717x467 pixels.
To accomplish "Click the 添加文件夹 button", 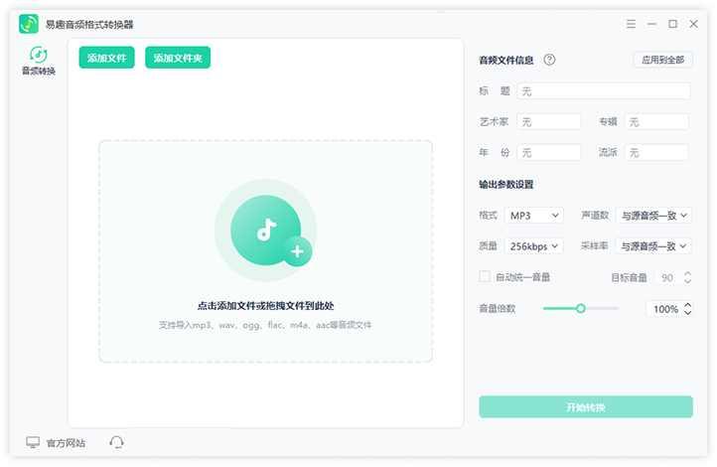I will click(178, 58).
